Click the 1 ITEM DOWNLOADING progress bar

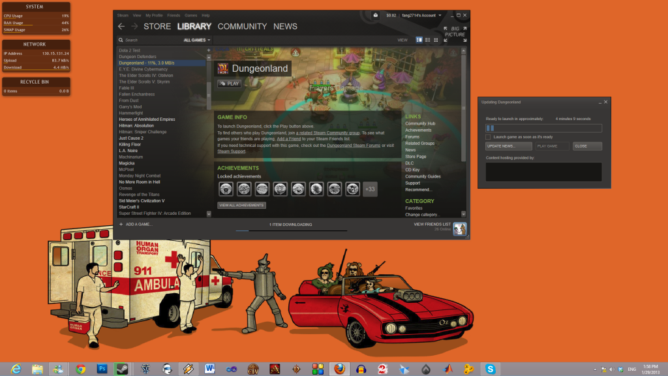coord(292,230)
